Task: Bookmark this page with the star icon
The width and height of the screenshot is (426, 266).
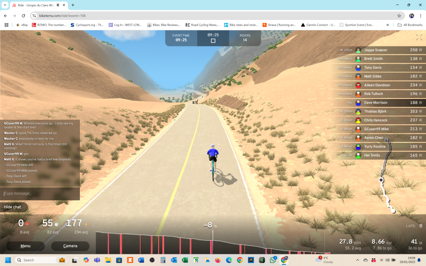Action: [399, 16]
